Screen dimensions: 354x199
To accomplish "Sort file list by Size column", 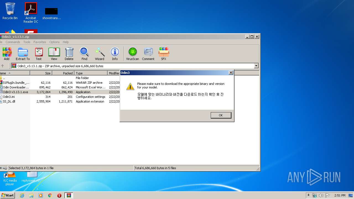I will point(41,73).
